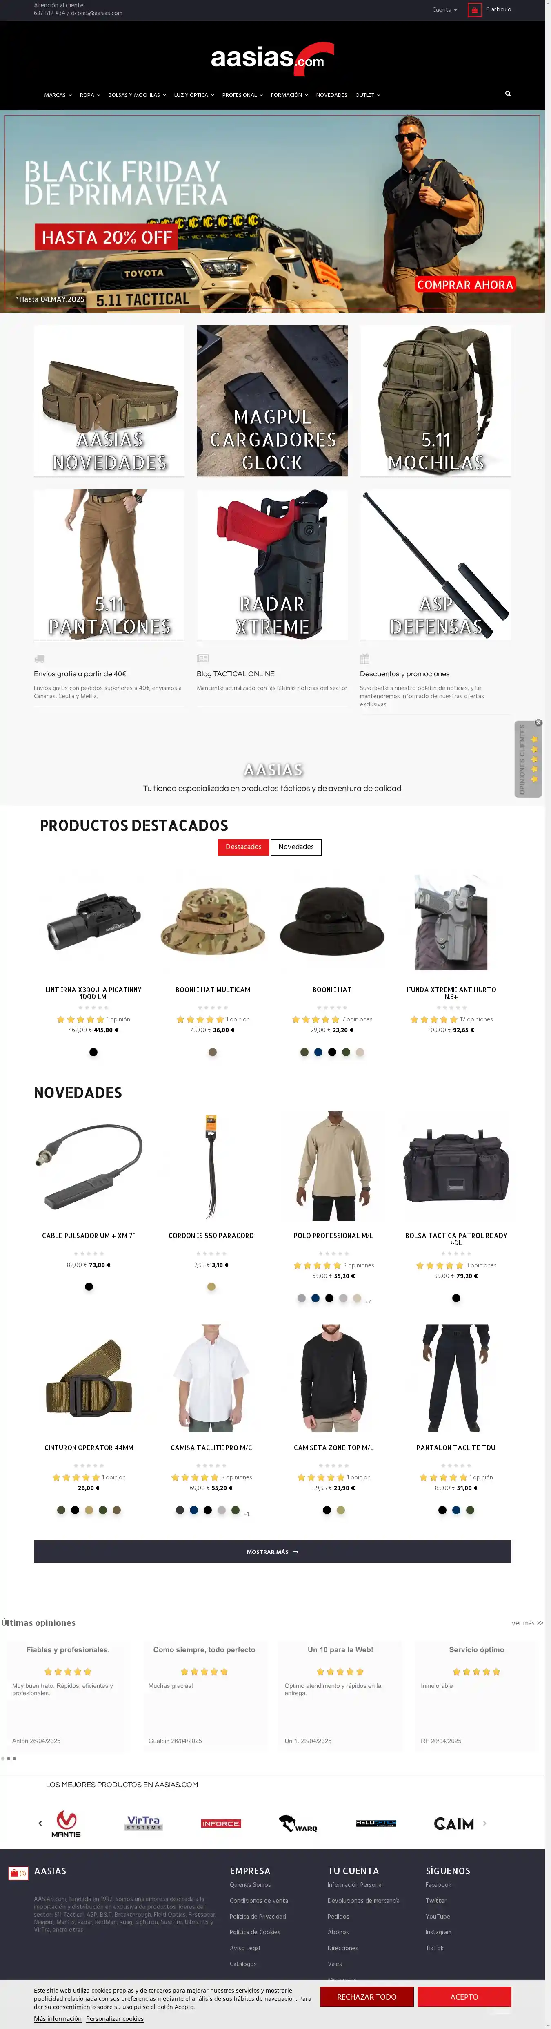Image resolution: width=551 pixels, height=2029 pixels.
Task: Click the MOSTRAR MÁS button
Action: point(272,1552)
